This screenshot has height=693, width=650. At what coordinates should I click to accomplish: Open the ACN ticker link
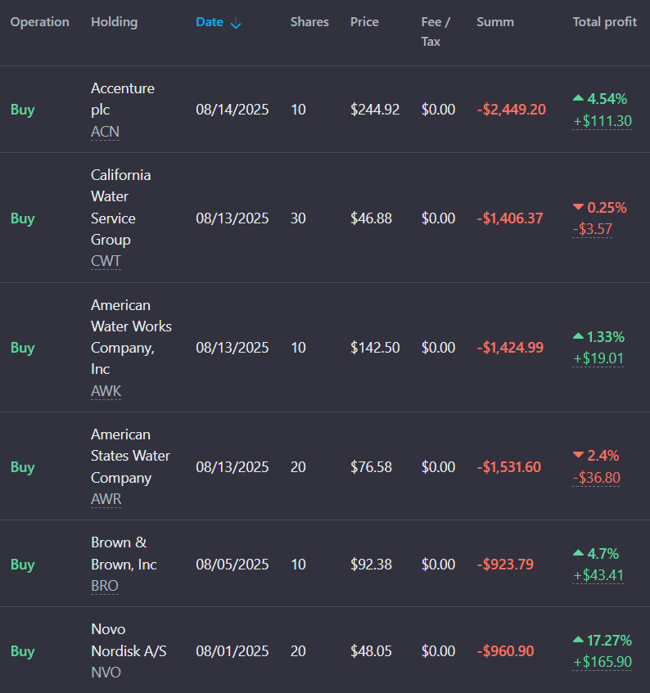tap(106, 132)
